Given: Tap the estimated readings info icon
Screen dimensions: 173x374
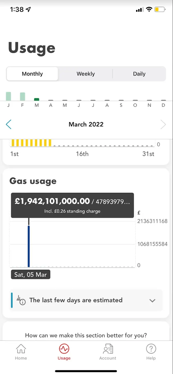Looking at the screenshot, I should click(x=21, y=300).
